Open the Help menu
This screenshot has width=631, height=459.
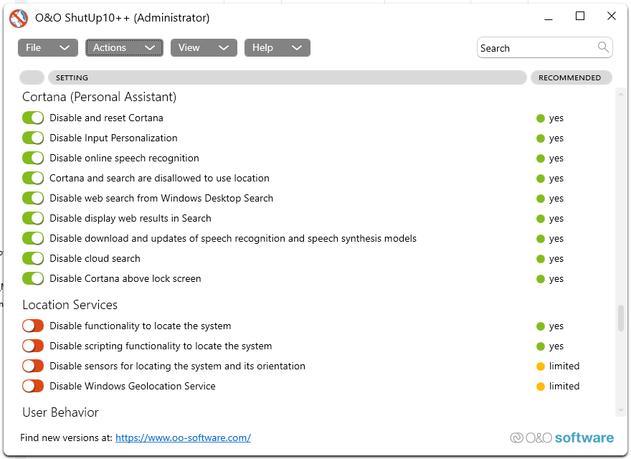[x=277, y=48]
